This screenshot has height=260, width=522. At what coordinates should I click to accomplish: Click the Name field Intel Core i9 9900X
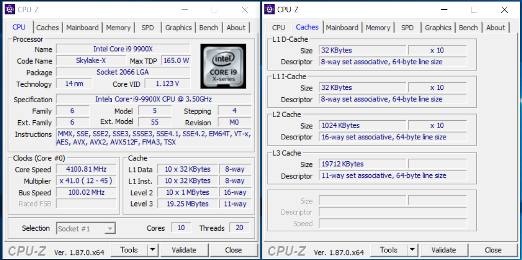coord(123,49)
